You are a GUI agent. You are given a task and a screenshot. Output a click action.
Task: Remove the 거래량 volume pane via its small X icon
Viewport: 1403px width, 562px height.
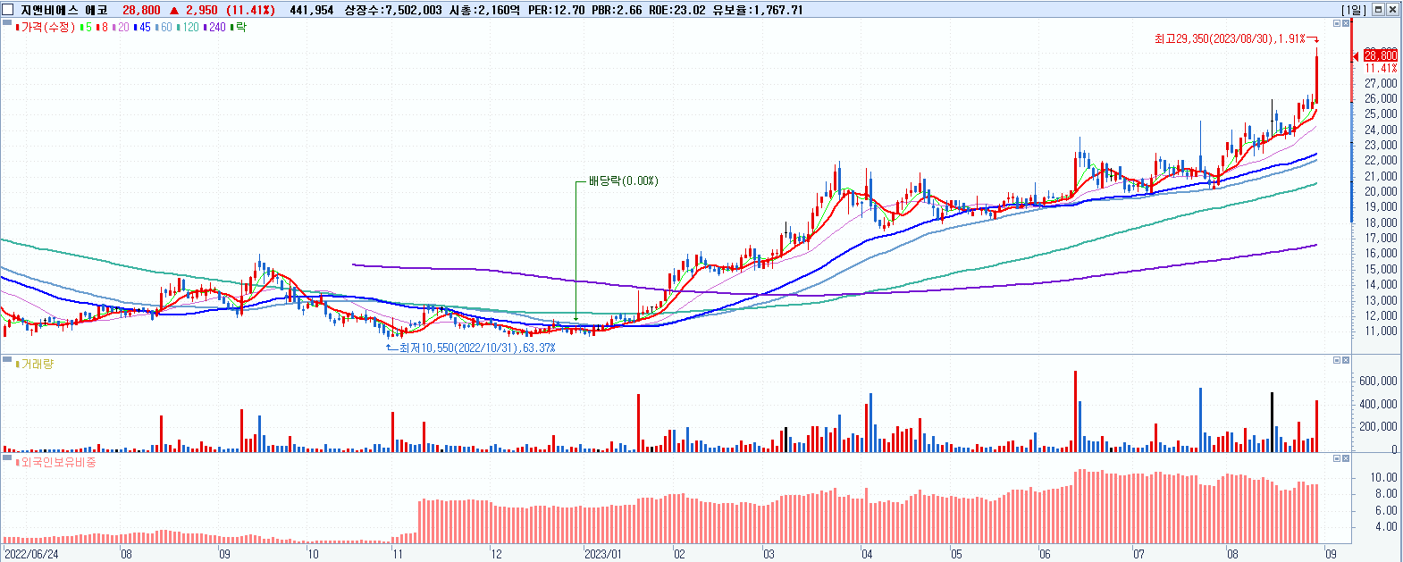1346,360
